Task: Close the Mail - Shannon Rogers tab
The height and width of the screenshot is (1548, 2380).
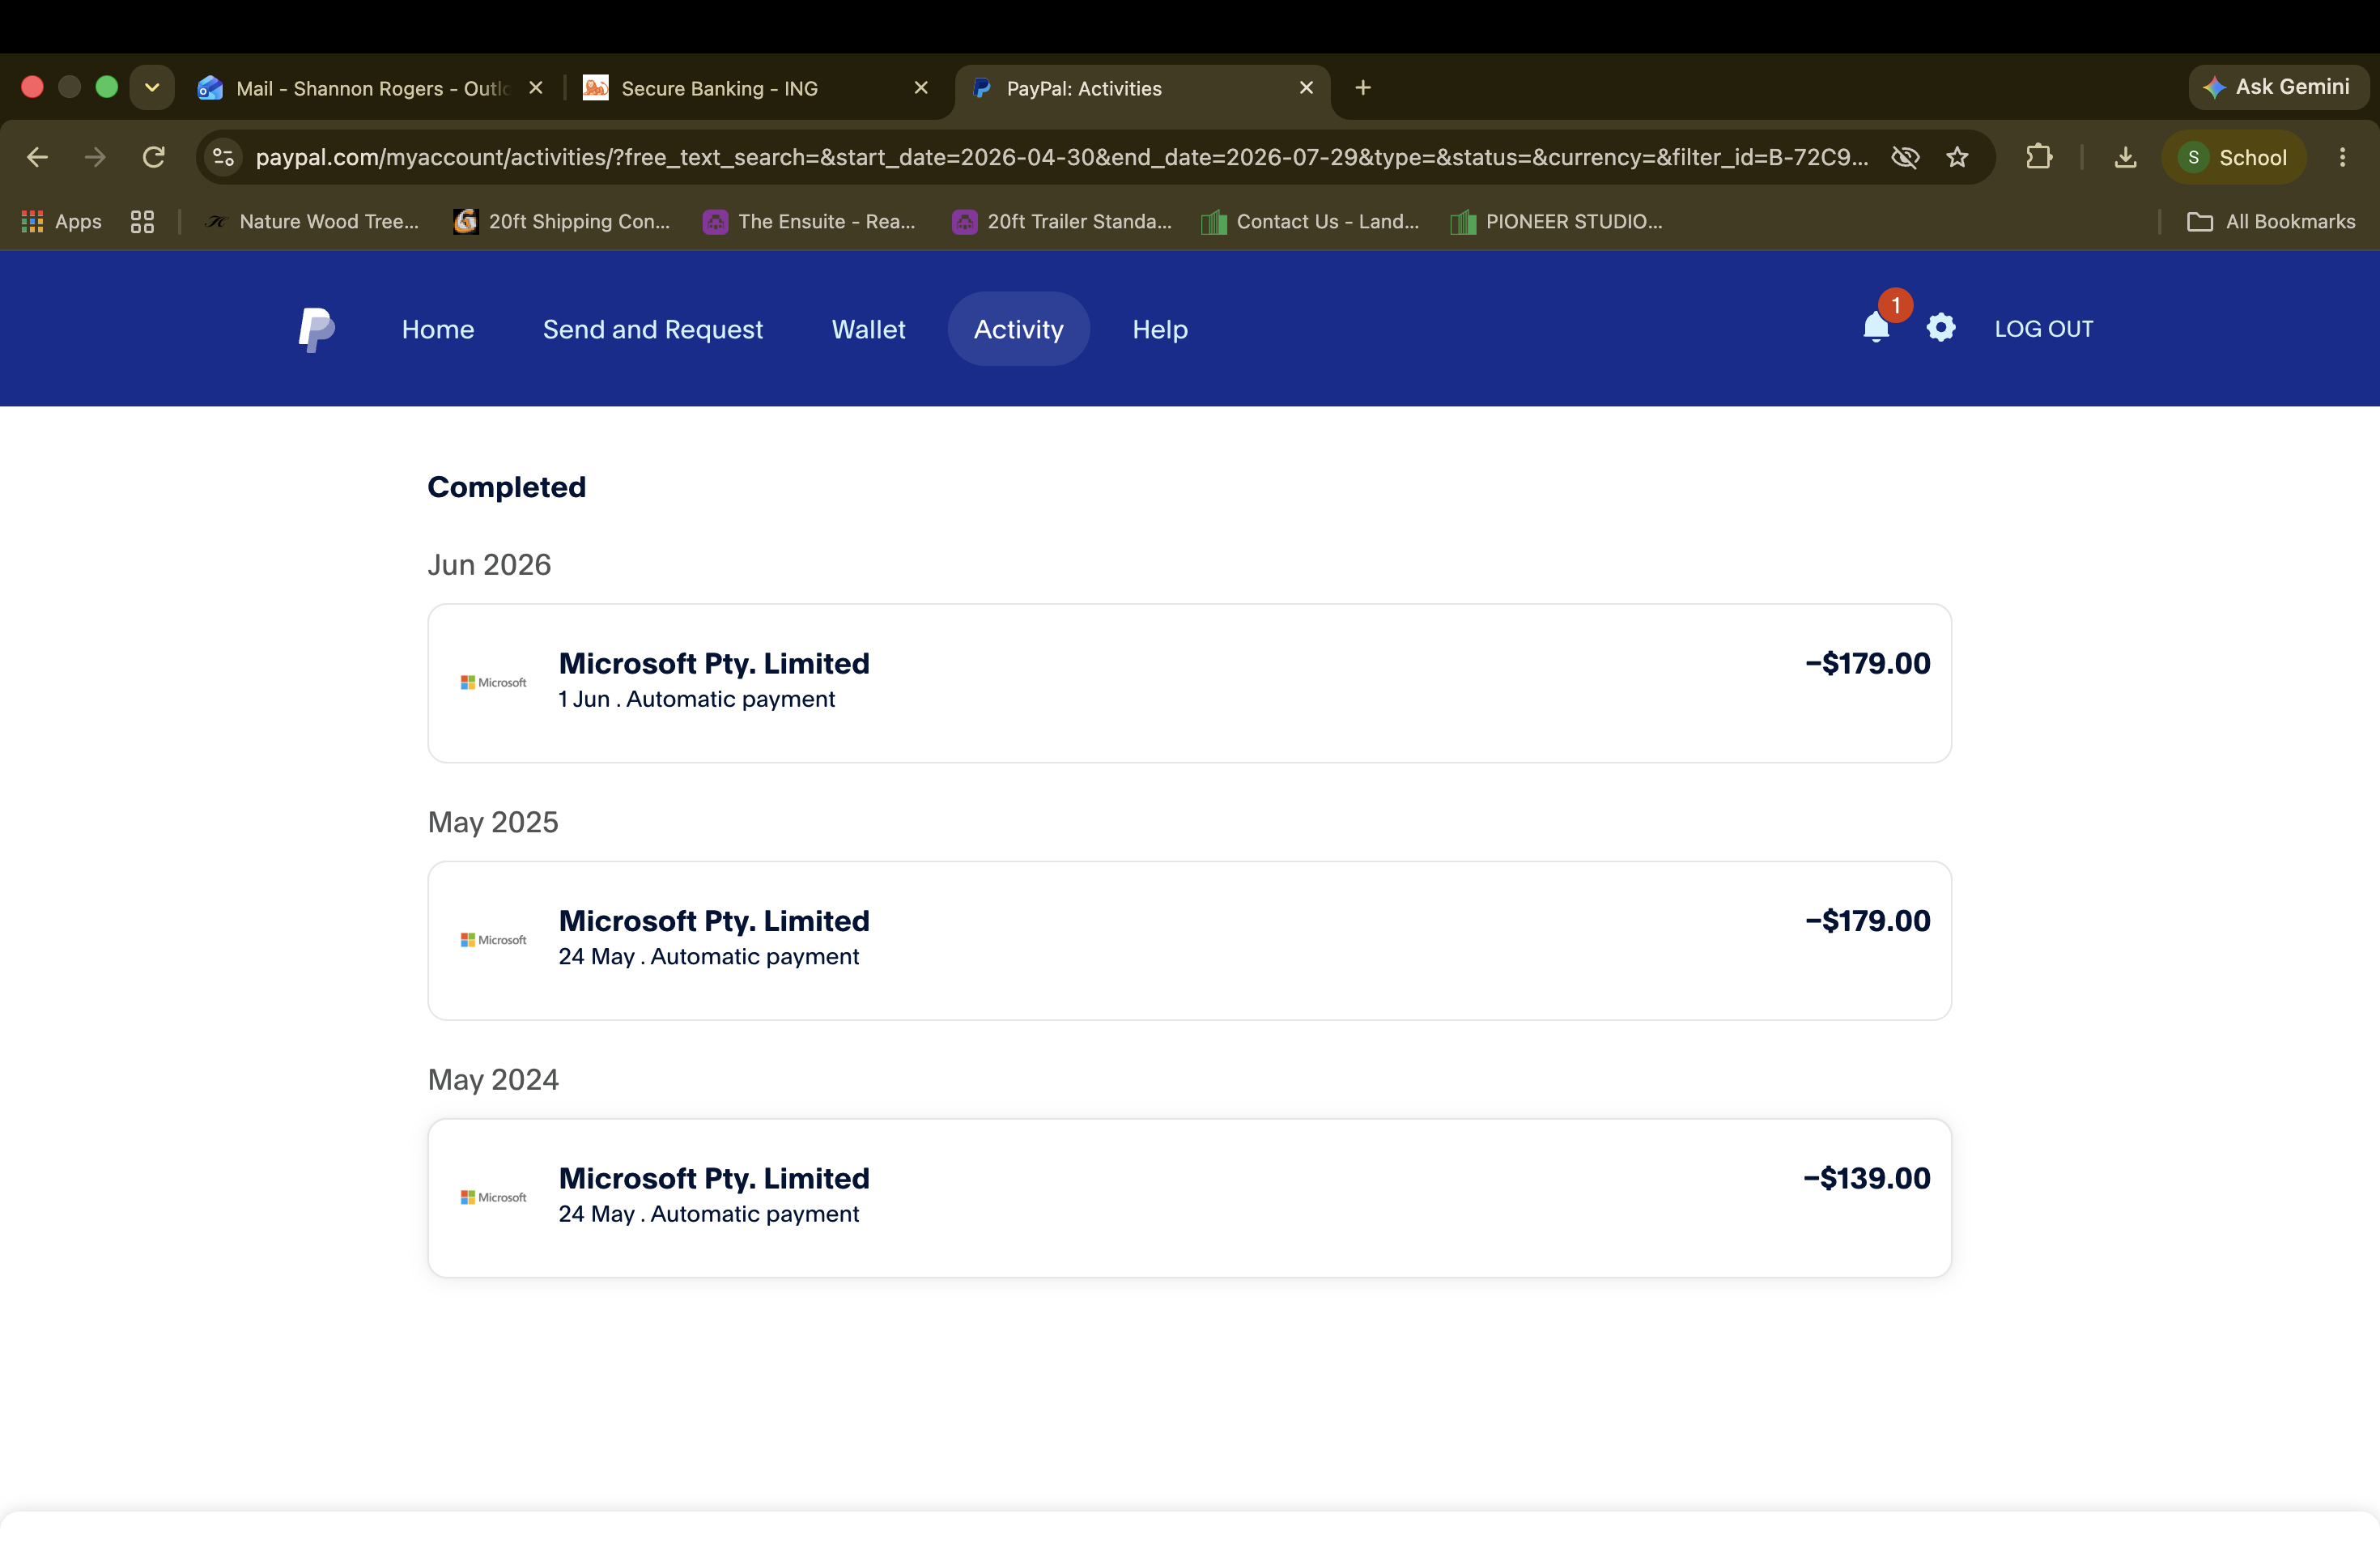Action: [536, 88]
